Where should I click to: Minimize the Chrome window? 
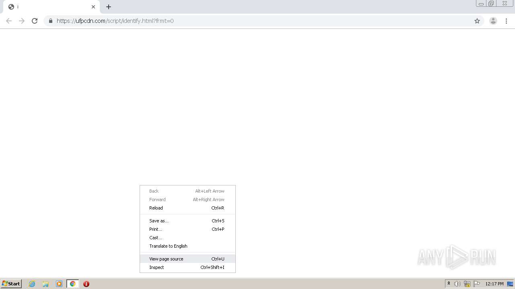coord(481,4)
